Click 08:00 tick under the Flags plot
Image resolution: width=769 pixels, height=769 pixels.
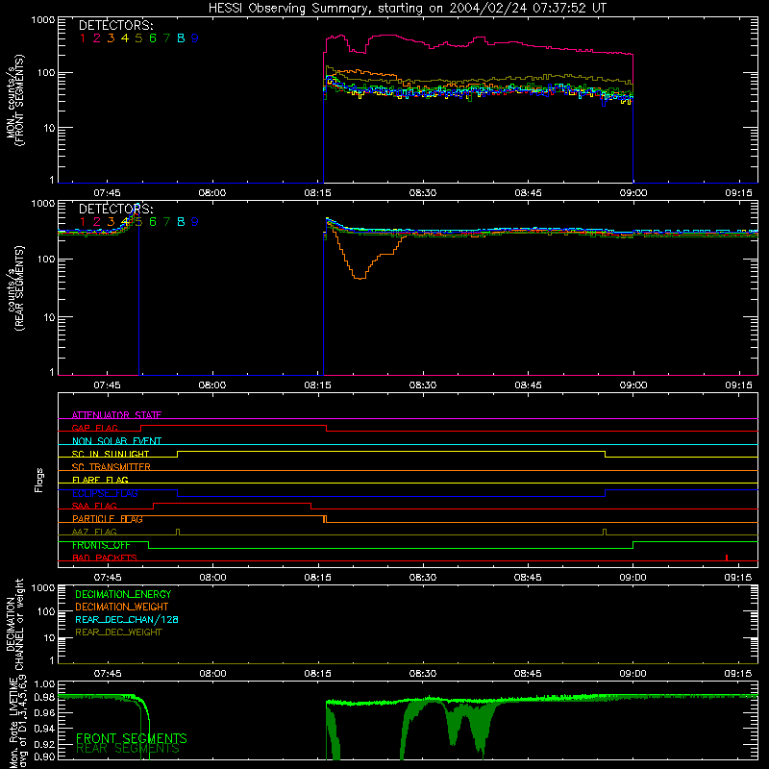pos(212,578)
